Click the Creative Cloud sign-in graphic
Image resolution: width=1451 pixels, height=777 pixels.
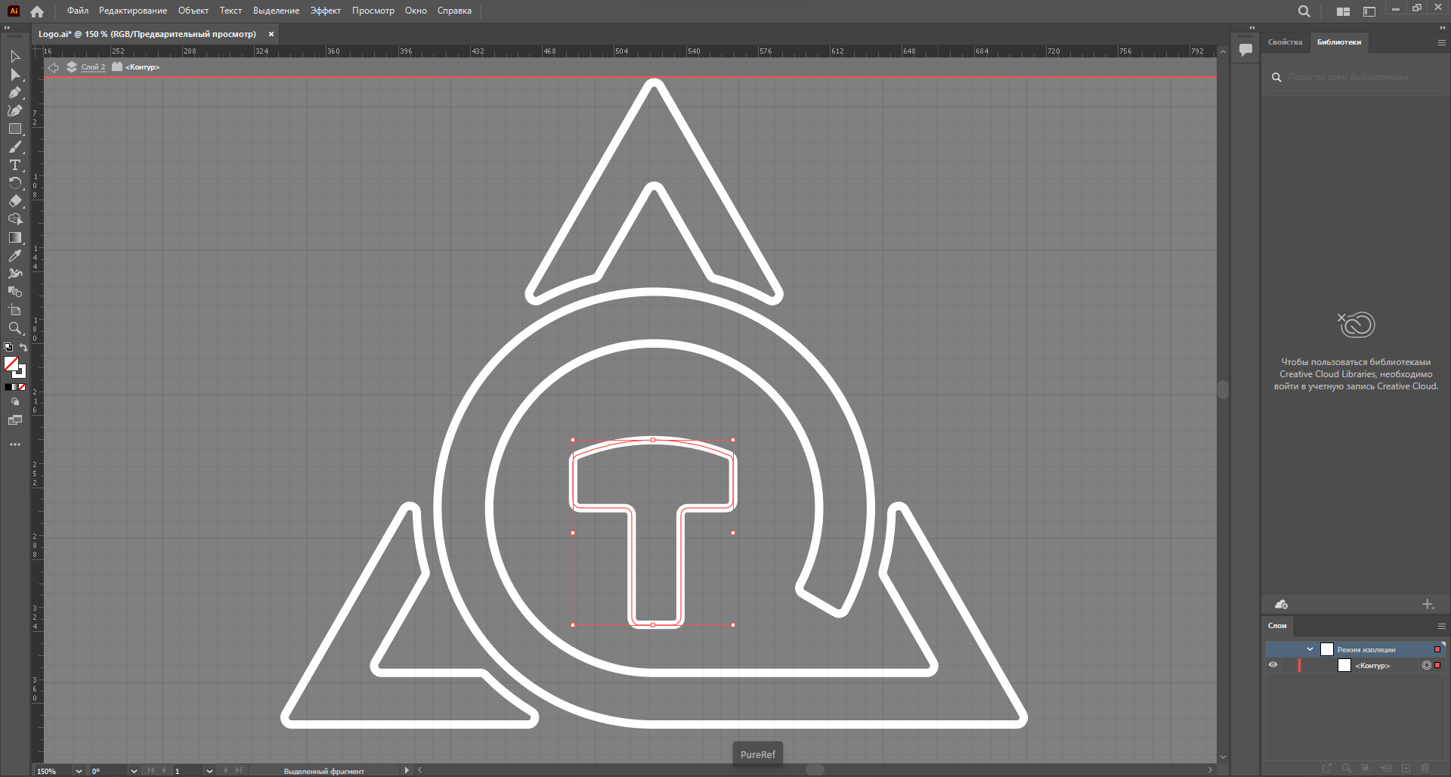(x=1357, y=325)
